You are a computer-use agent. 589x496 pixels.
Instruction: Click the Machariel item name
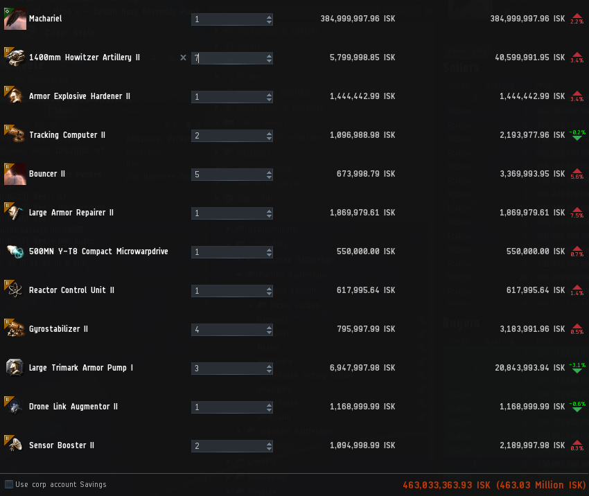coord(46,19)
